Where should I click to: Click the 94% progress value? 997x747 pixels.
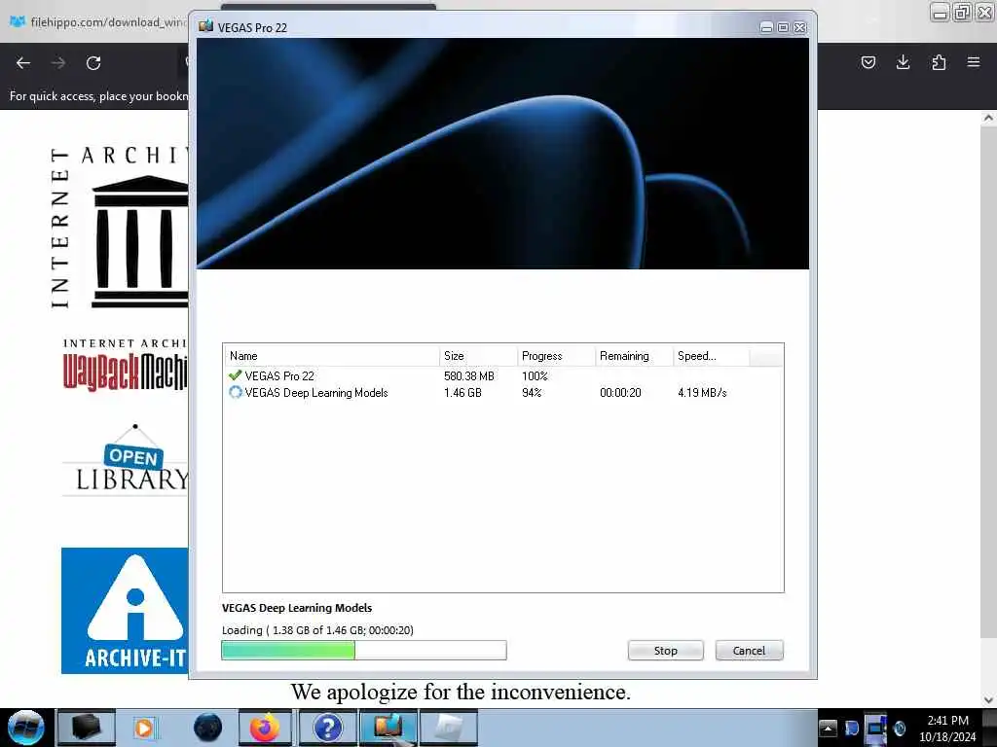[x=532, y=393]
